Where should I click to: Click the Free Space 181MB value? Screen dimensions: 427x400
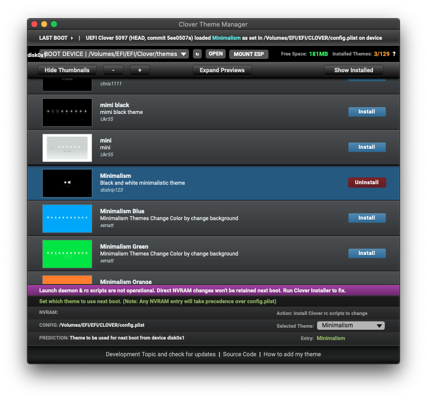coord(319,54)
